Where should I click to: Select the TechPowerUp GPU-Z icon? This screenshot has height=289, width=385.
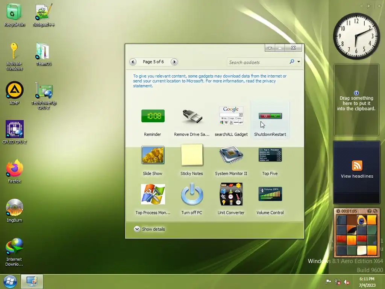pyautogui.click(x=44, y=96)
